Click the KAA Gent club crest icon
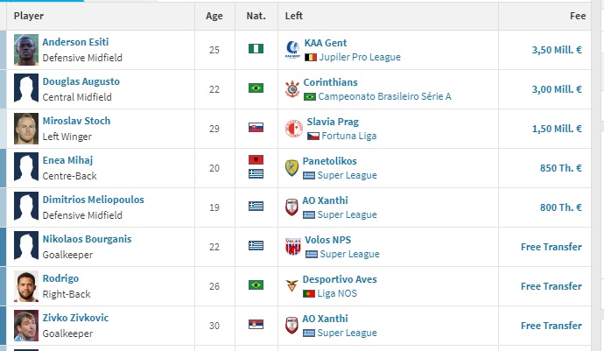 (x=292, y=50)
